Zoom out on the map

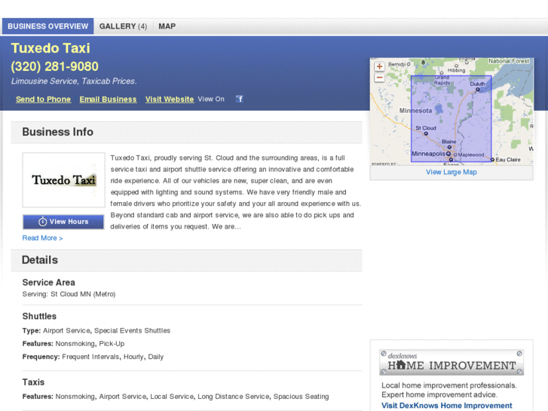379,78
